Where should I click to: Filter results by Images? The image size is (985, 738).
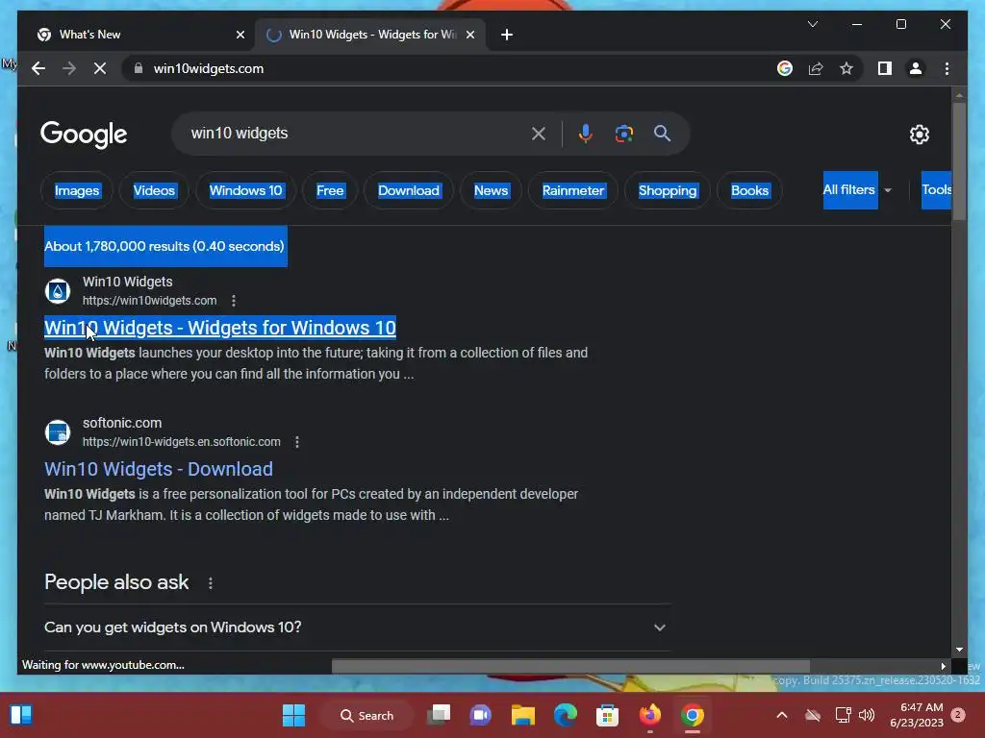coord(77,190)
